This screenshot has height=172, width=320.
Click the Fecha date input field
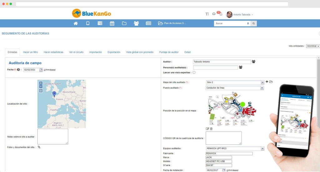[x=32, y=70]
